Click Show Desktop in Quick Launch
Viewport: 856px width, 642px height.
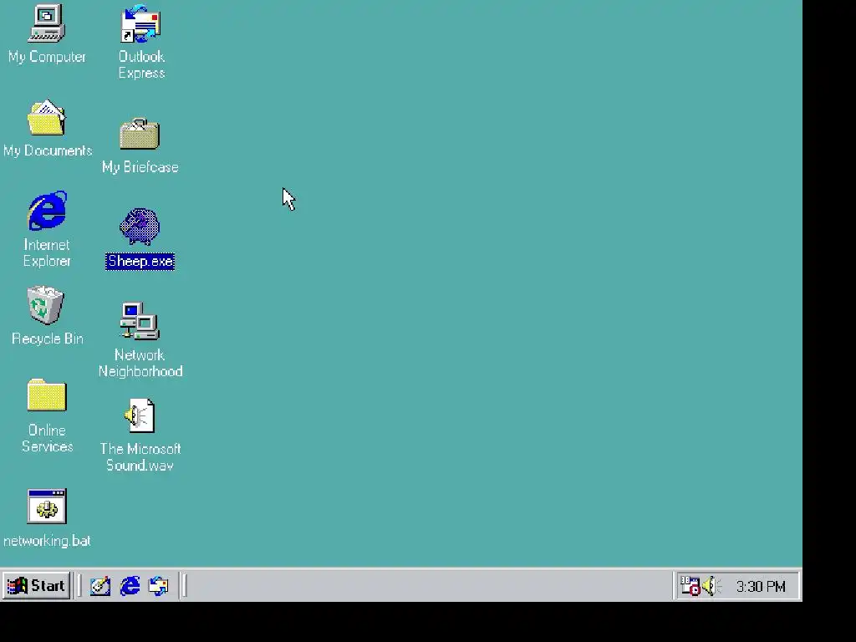click(x=100, y=586)
